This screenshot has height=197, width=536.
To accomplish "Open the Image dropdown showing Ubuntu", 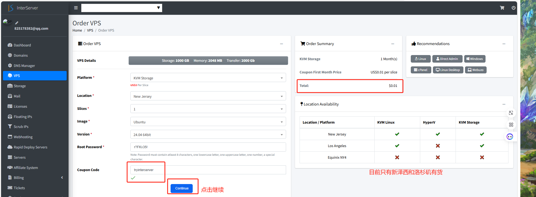I will click(208, 122).
